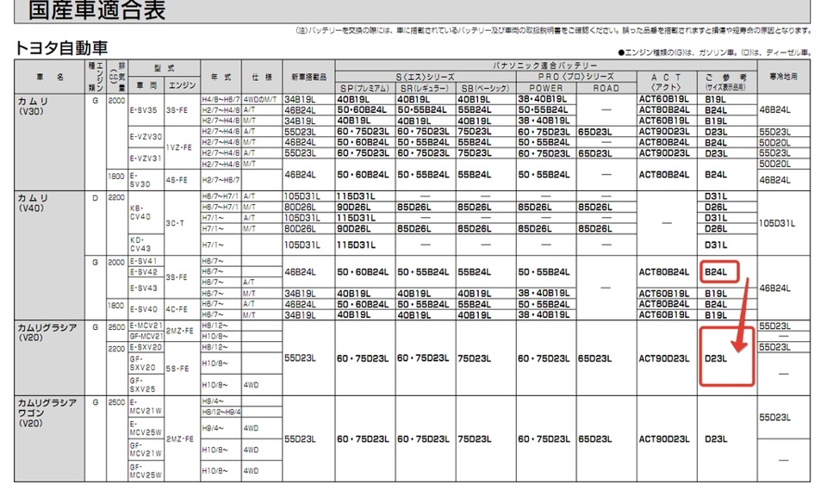The width and height of the screenshot is (827, 484).
Task: Click the 'ROAD' column header
Action: click(x=606, y=88)
